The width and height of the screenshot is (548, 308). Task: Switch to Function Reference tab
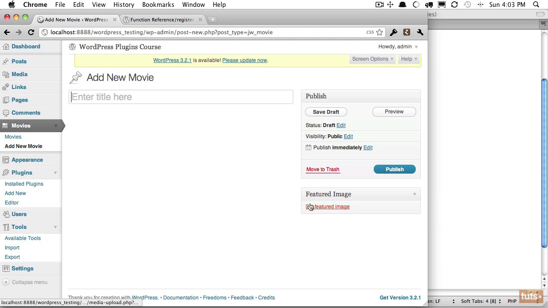pos(162,20)
